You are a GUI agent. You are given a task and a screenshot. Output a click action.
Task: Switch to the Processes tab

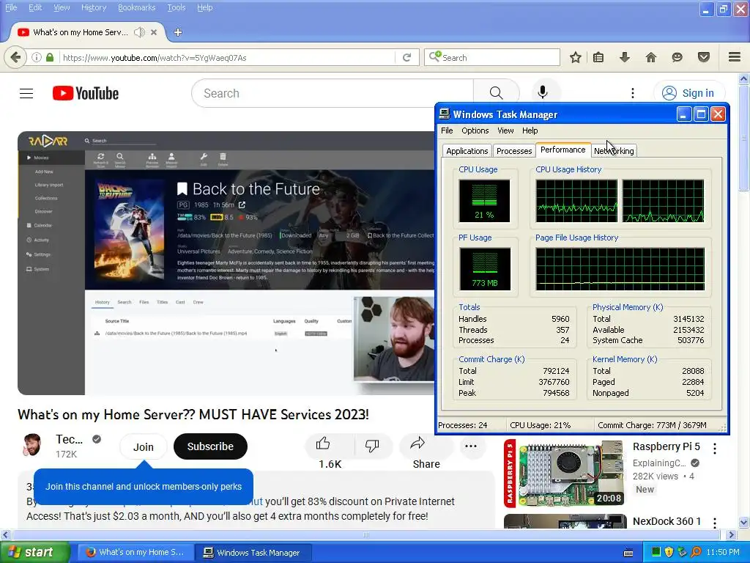click(x=513, y=151)
